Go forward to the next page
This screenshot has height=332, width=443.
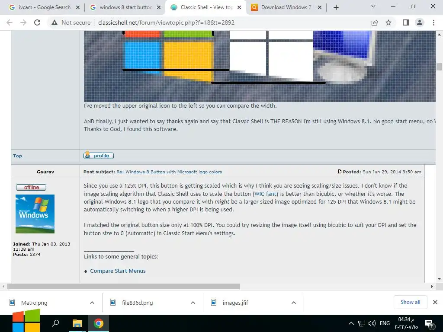click(23, 22)
